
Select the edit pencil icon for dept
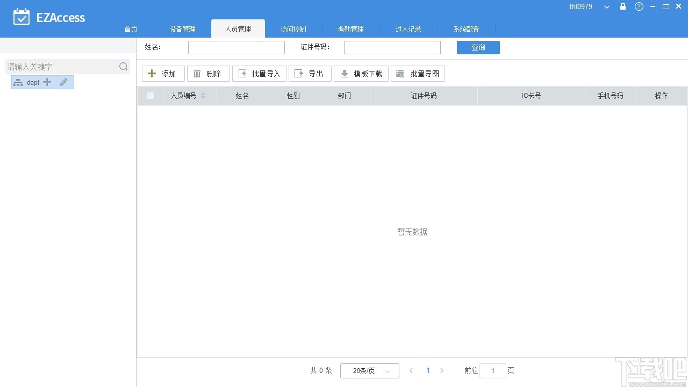pyautogui.click(x=63, y=82)
